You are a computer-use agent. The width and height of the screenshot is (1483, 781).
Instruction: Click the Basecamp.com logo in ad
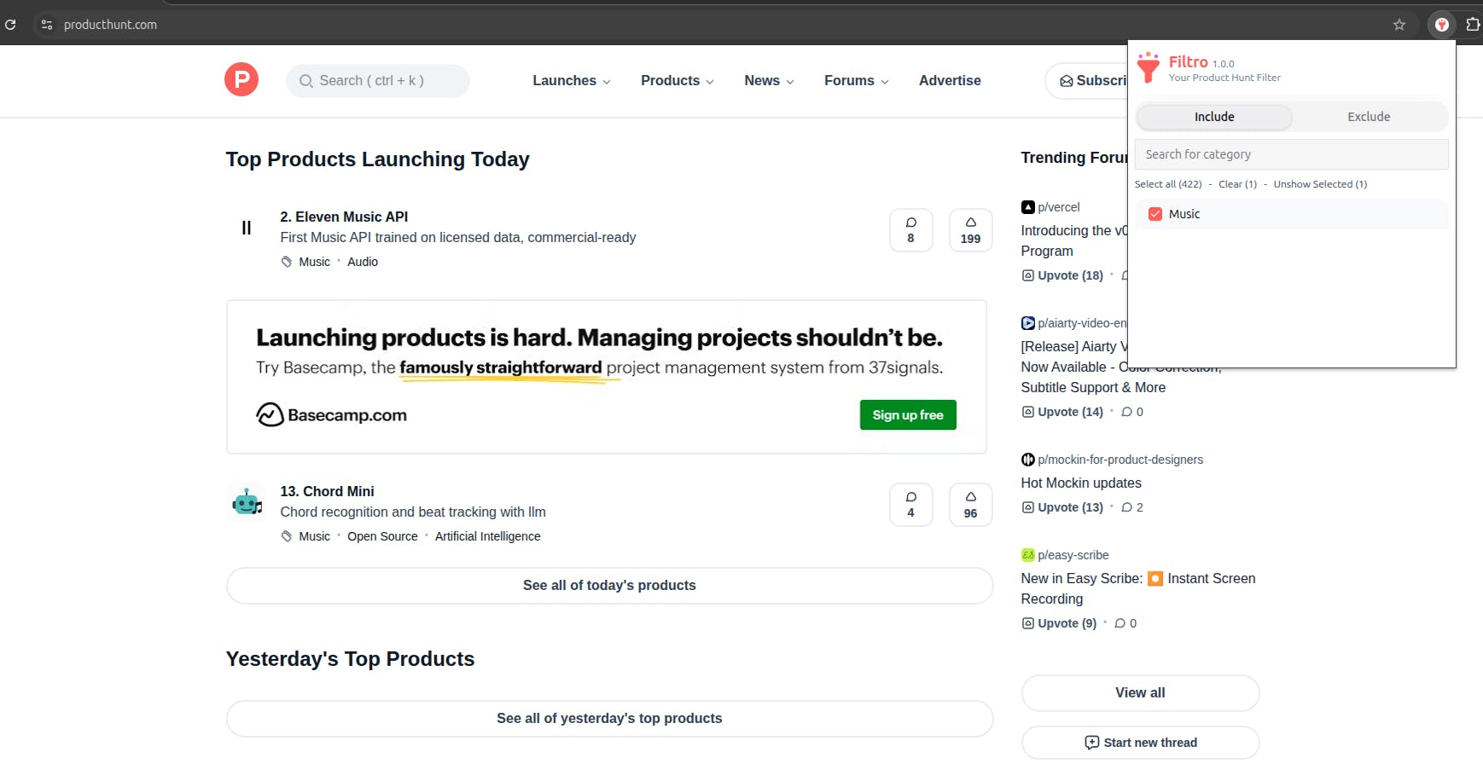click(331, 415)
